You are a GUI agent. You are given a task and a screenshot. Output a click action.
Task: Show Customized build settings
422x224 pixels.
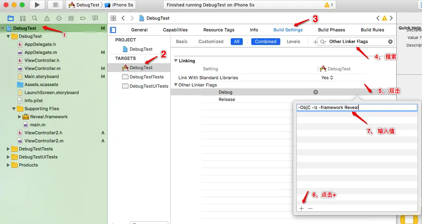(x=211, y=41)
